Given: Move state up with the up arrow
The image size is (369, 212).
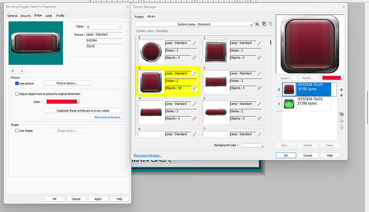Looking at the screenshot, I should coord(342,89).
